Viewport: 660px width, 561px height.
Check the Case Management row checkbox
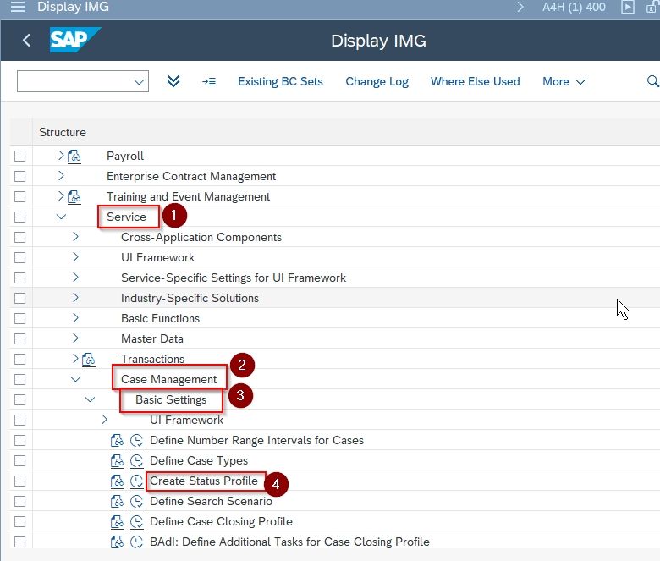19,380
